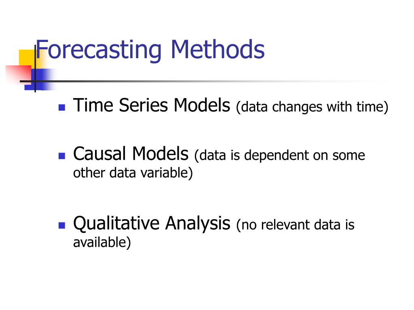Click the word "available)"
414x310 pixels.
pyautogui.click(x=102, y=243)
